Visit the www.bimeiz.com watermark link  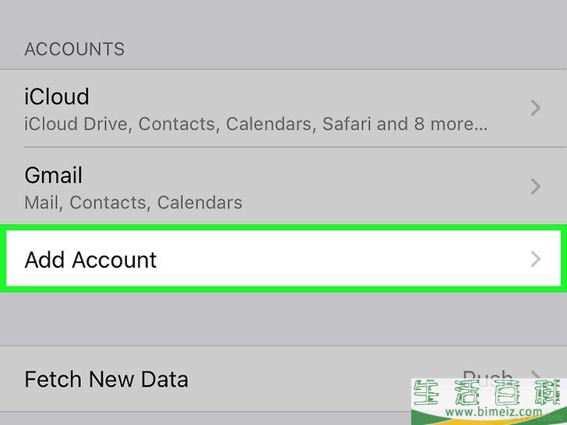[494, 412]
